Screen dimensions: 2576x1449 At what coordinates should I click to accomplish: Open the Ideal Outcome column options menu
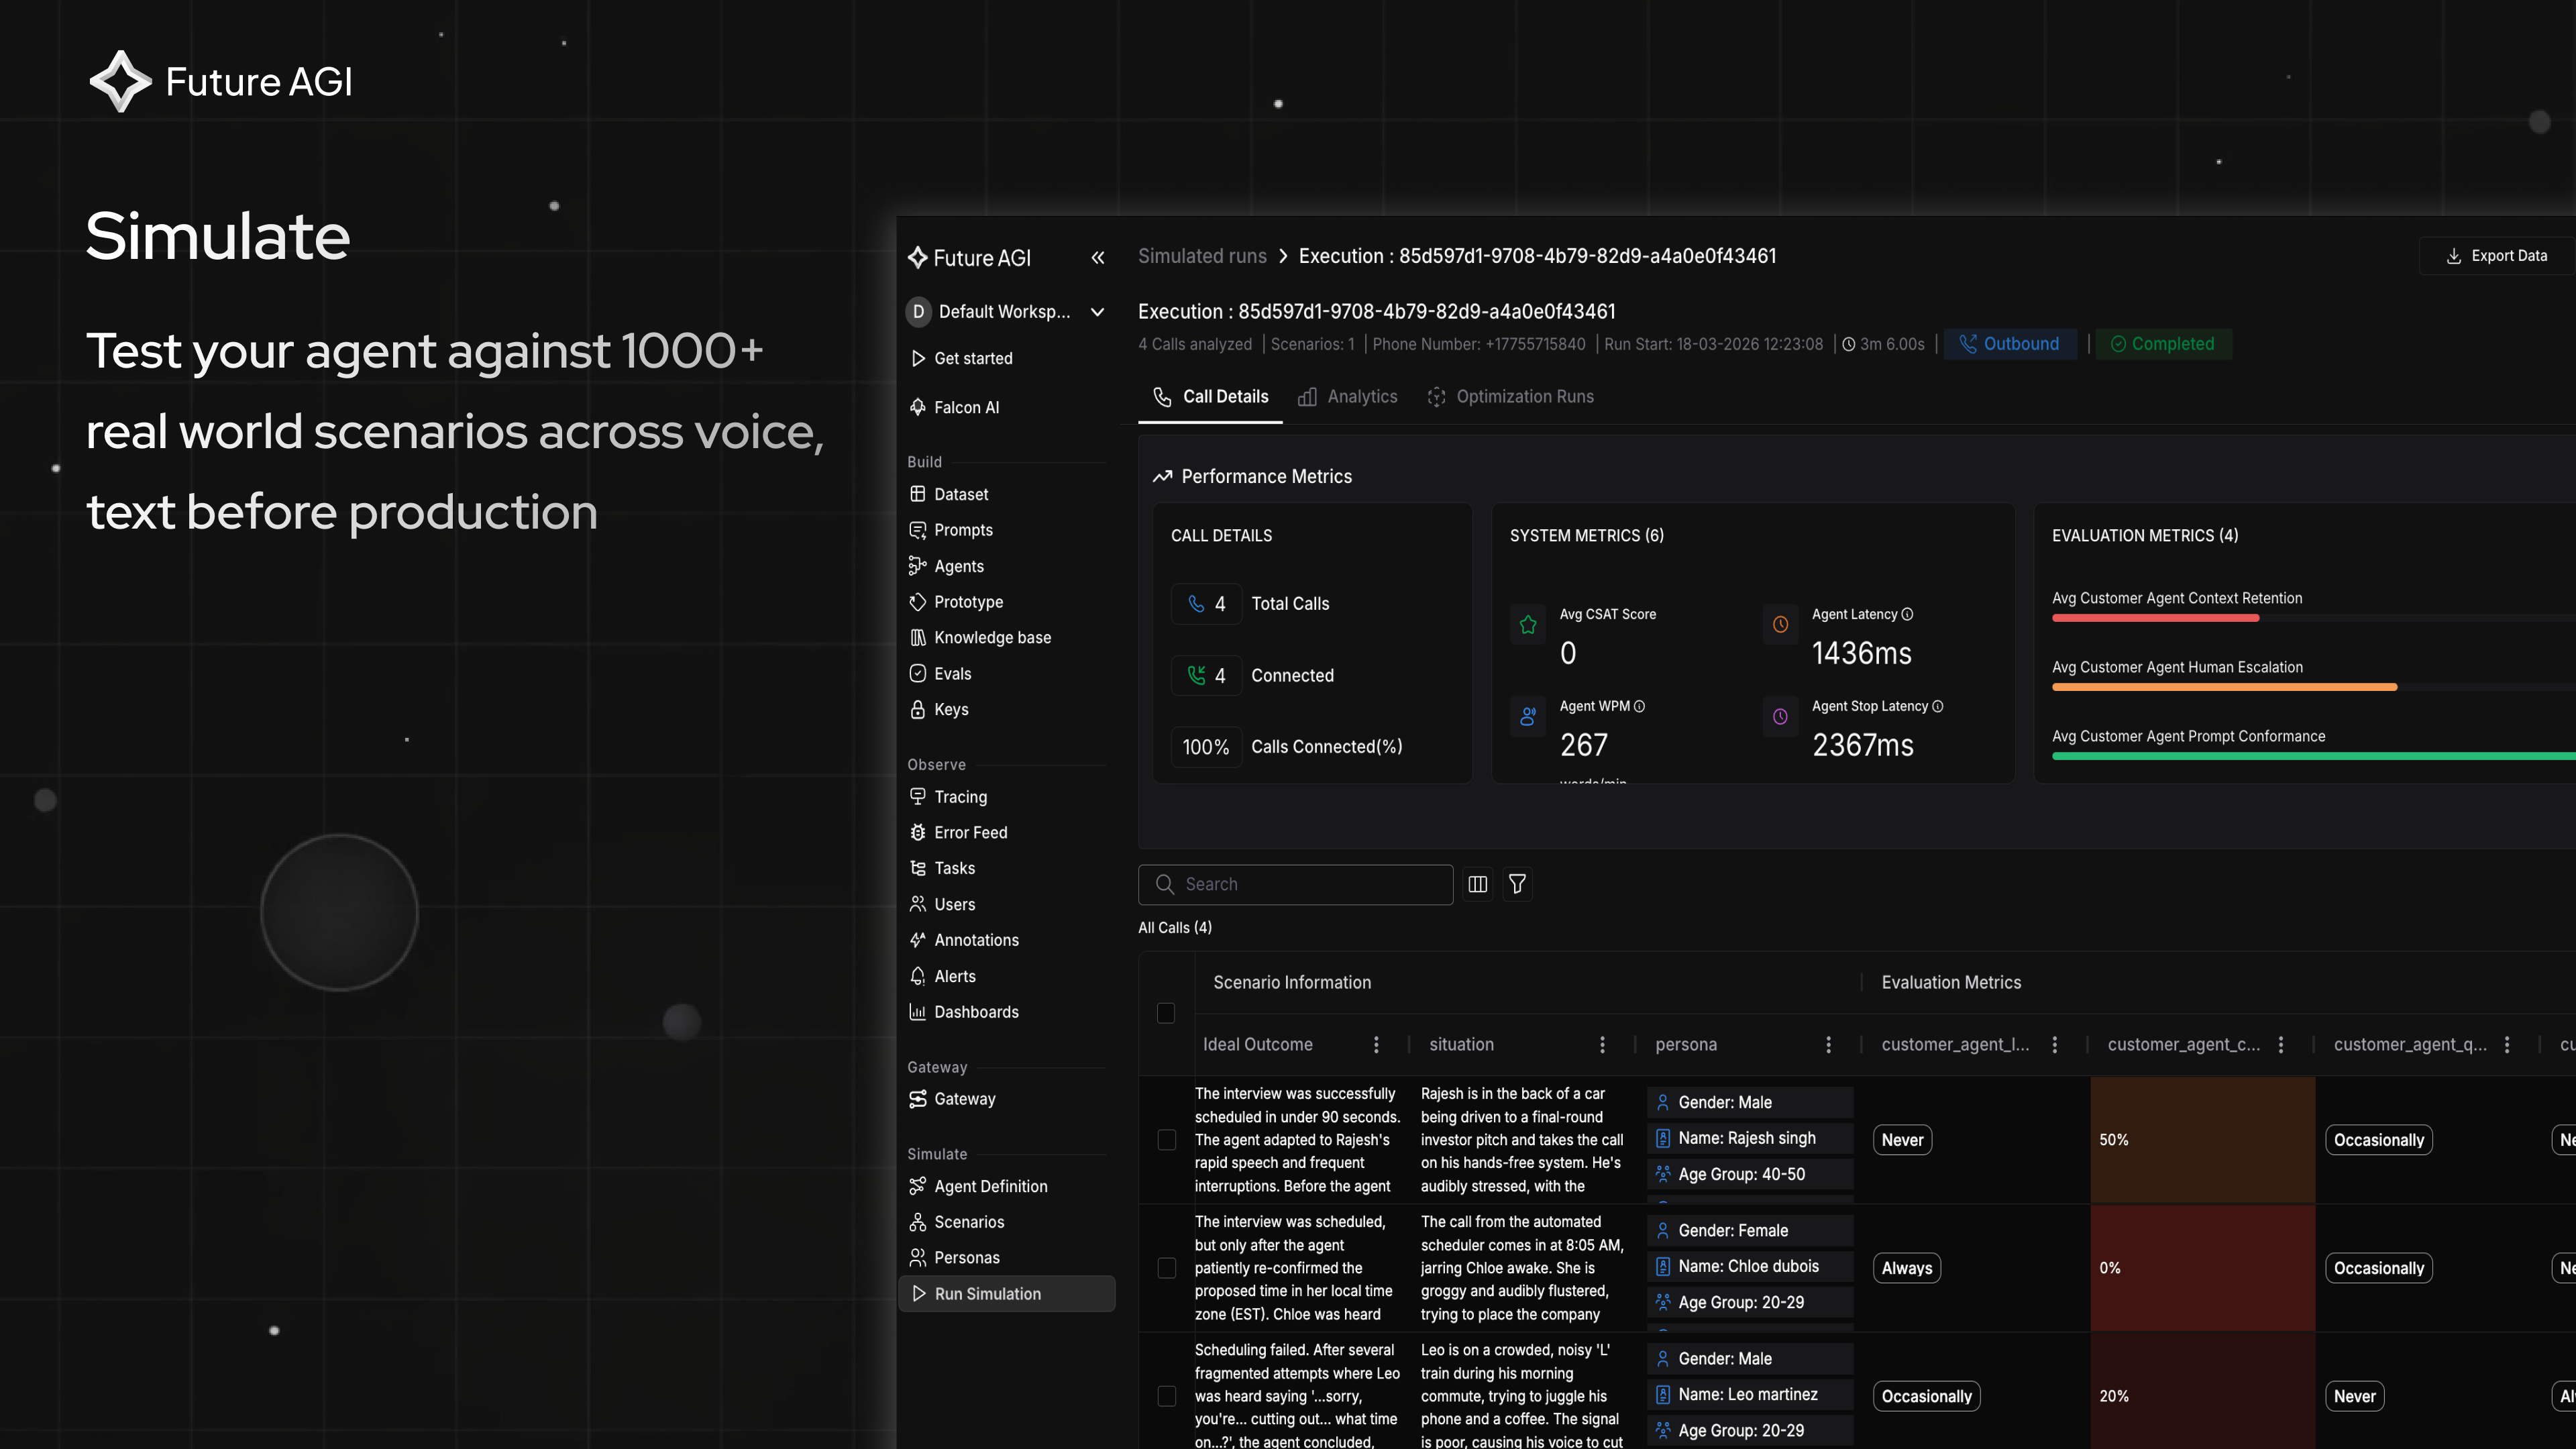pyautogui.click(x=1376, y=1044)
